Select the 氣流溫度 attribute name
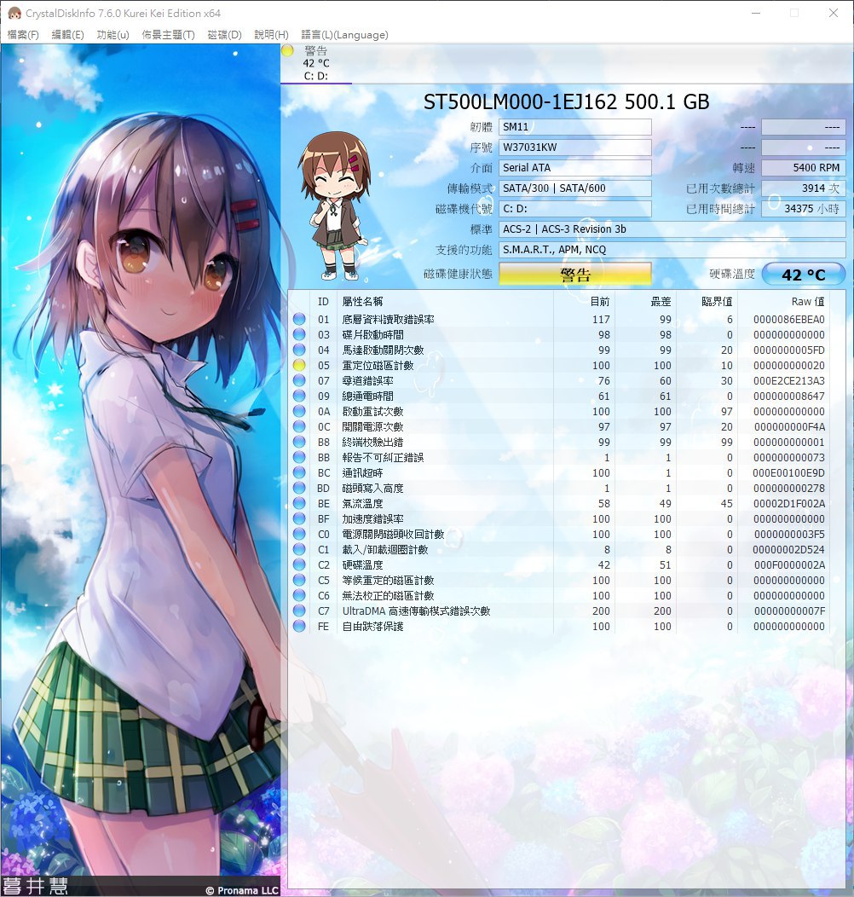This screenshot has height=897, width=854. [x=362, y=503]
